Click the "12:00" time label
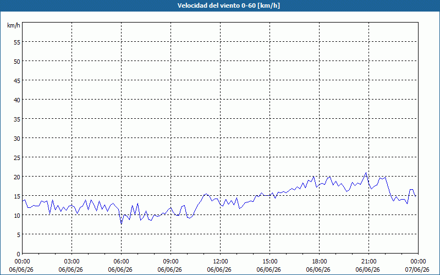This screenshot has width=440, height=275. coord(221,262)
